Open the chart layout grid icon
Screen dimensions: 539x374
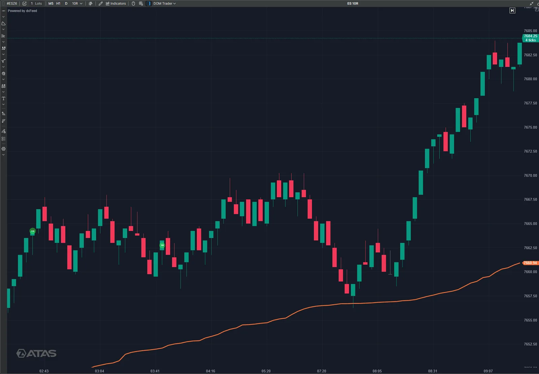(141, 3)
